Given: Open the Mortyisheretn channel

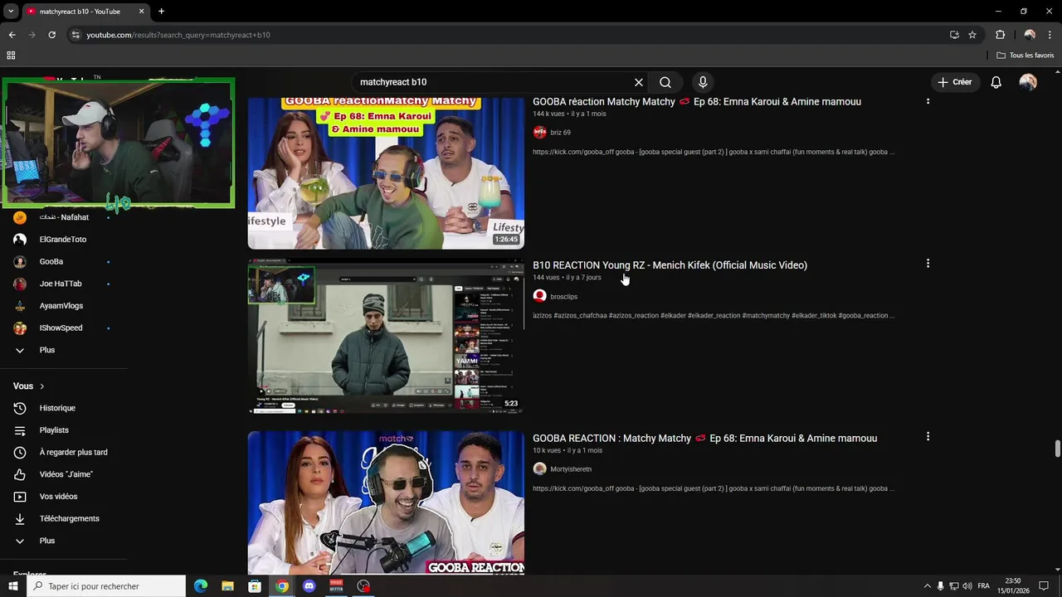Looking at the screenshot, I should tap(571, 469).
